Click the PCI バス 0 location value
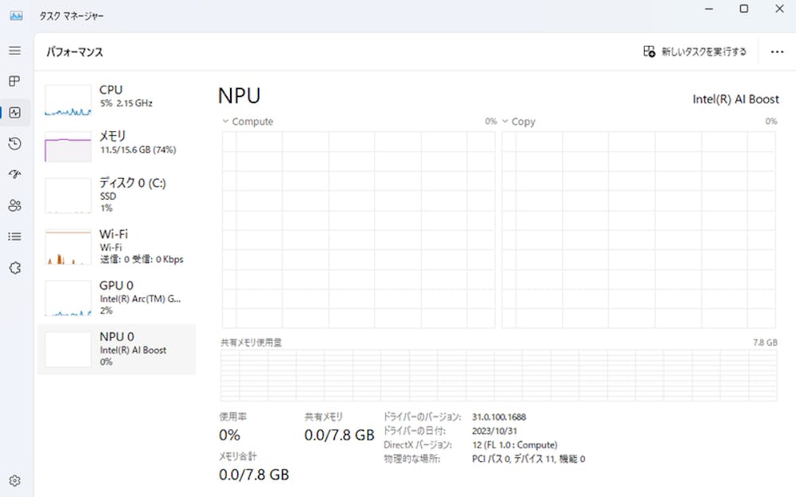 [529, 459]
